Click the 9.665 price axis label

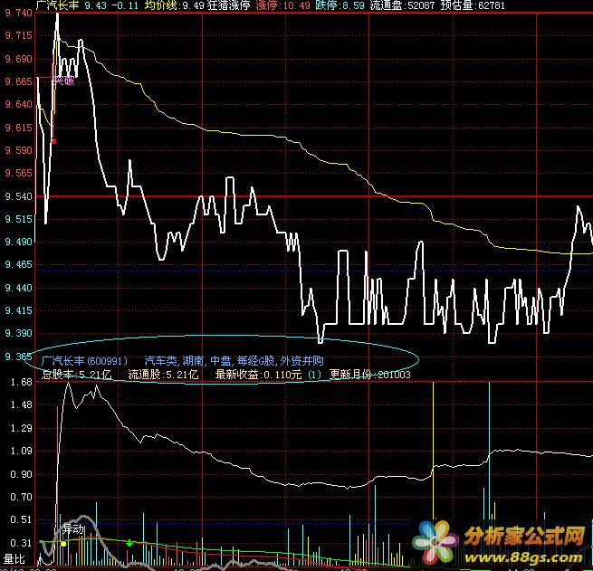click(x=19, y=81)
